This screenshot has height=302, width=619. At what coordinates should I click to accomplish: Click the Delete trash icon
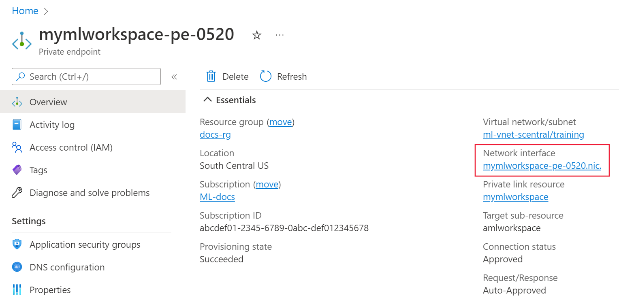pos(211,77)
